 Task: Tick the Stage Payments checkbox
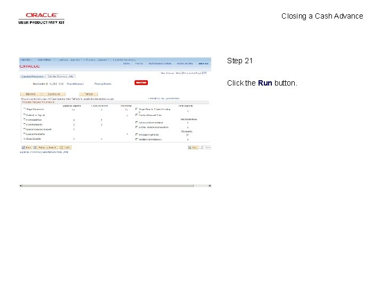point(24,109)
